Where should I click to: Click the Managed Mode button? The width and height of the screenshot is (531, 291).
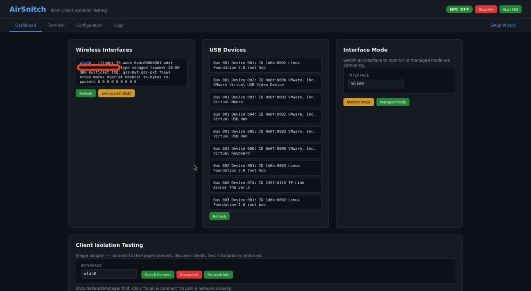click(x=393, y=102)
